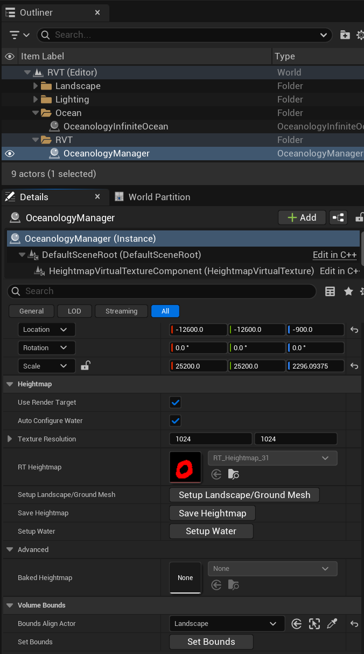Click the Outliner panel tab icon
This screenshot has width=364, height=654.
(x=10, y=12)
